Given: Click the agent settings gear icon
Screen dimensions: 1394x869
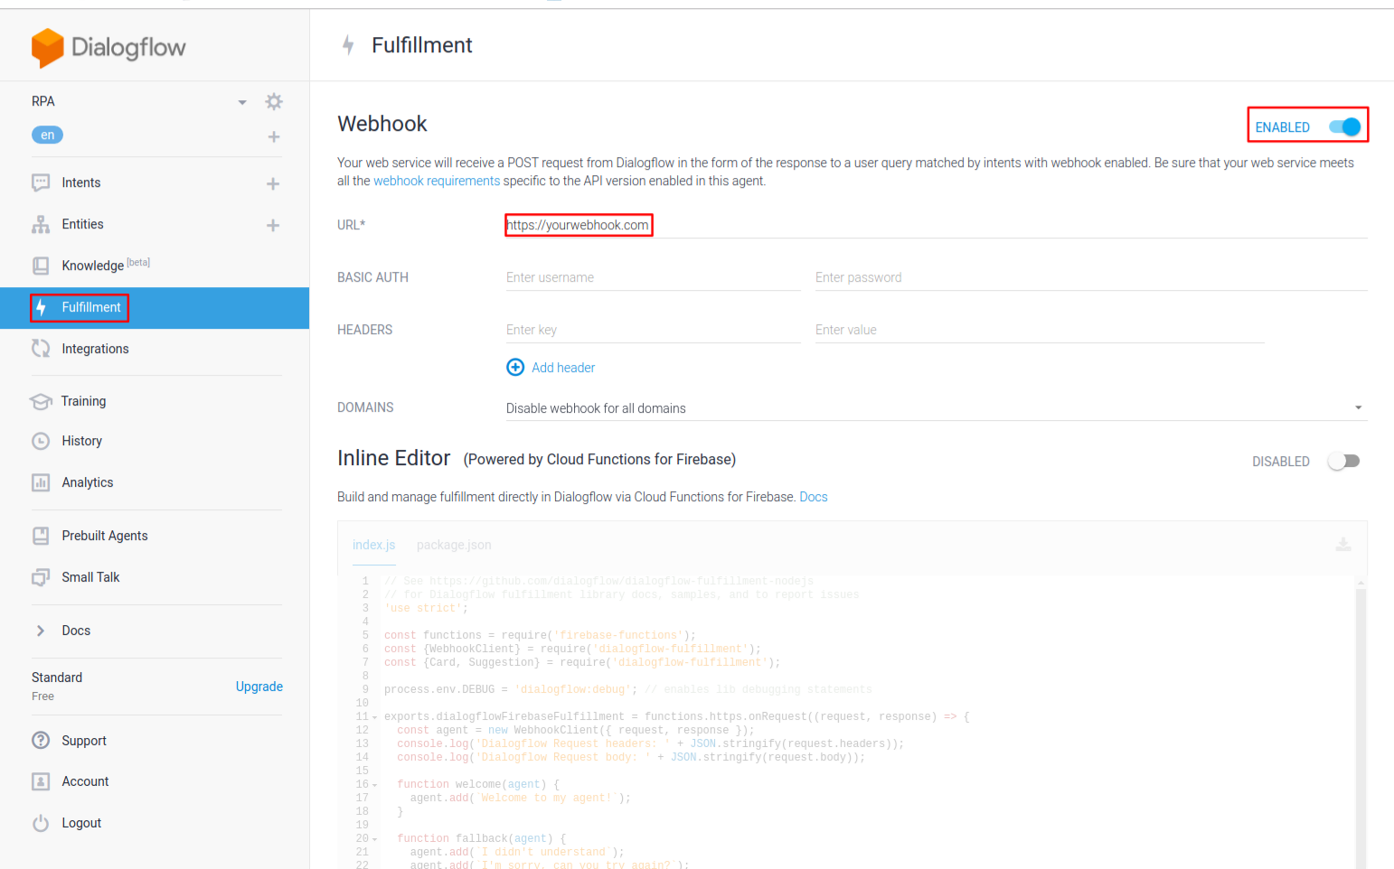Looking at the screenshot, I should [274, 101].
